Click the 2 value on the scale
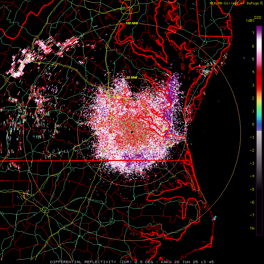Image resolution: width=264 pixels, height=264 pixels. (x=253, y=98)
